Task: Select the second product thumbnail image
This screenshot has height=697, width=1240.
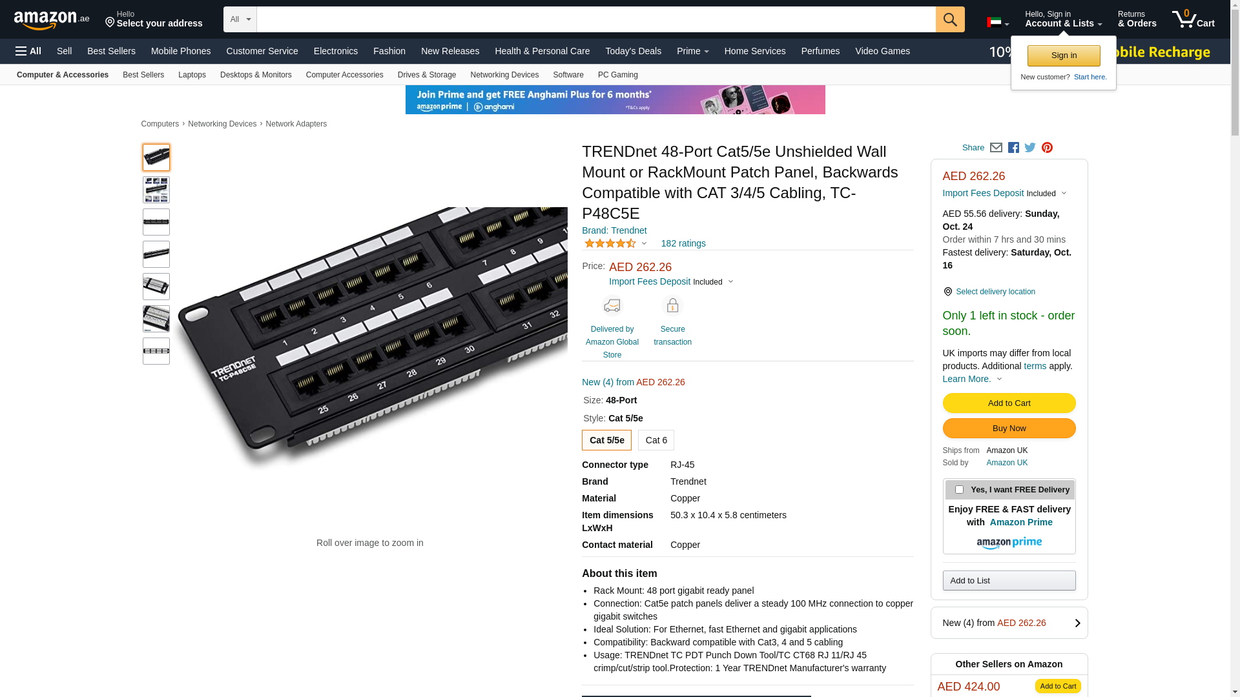Action: pos(156,190)
